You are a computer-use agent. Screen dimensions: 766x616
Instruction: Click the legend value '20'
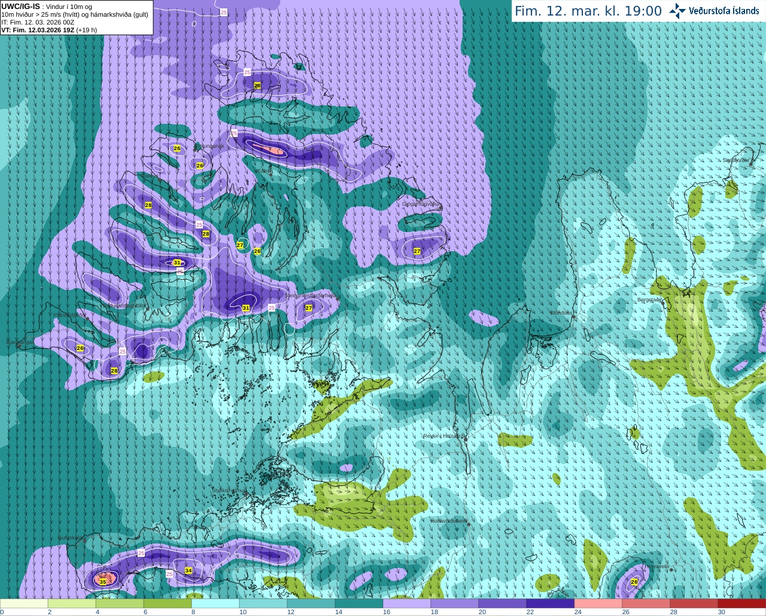482,612
